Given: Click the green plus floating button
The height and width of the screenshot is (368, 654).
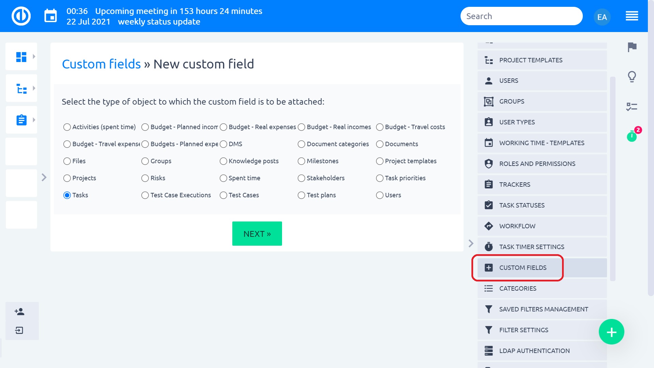Looking at the screenshot, I should [x=611, y=332].
